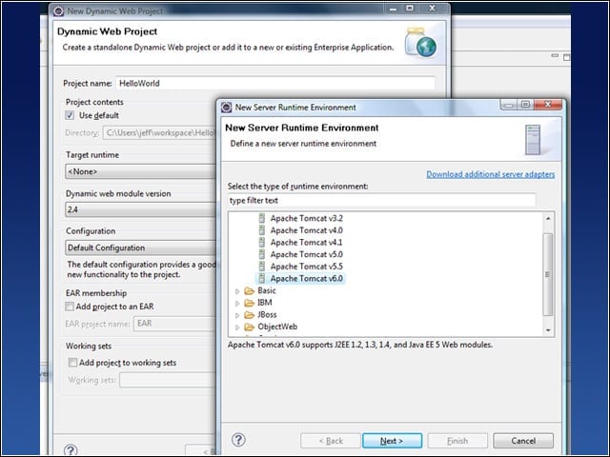The height and width of the screenshot is (457, 610).
Task: Select the Apache Tomcat v5.5 server icon
Action: click(262, 267)
